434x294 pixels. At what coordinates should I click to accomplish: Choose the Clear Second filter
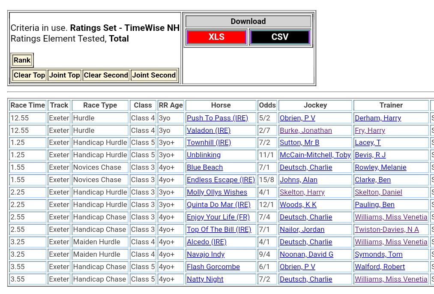click(106, 75)
